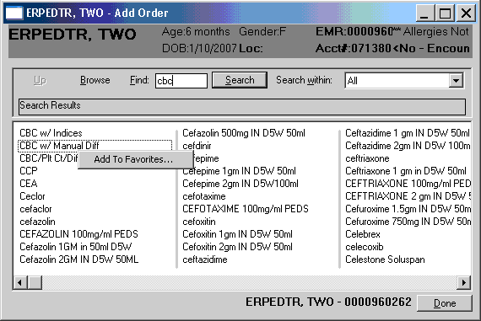Select Cefepime 1gm IN D5W 50ml
This screenshot has height=321, width=481.
click(240, 170)
